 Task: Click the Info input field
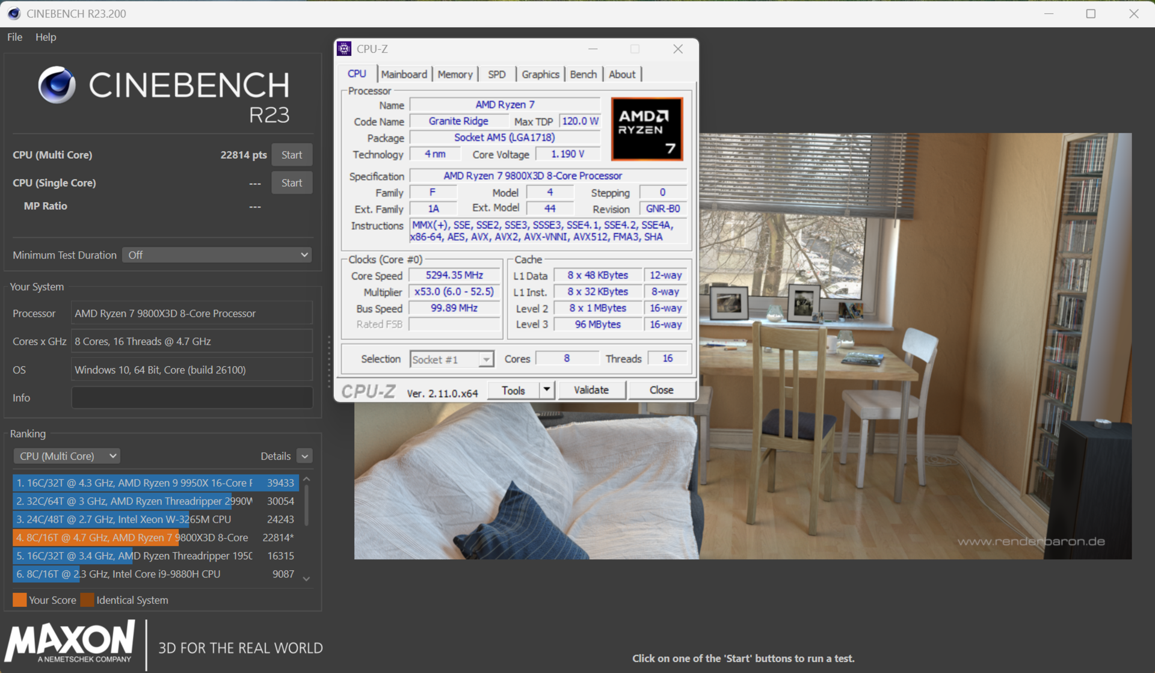click(192, 398)
